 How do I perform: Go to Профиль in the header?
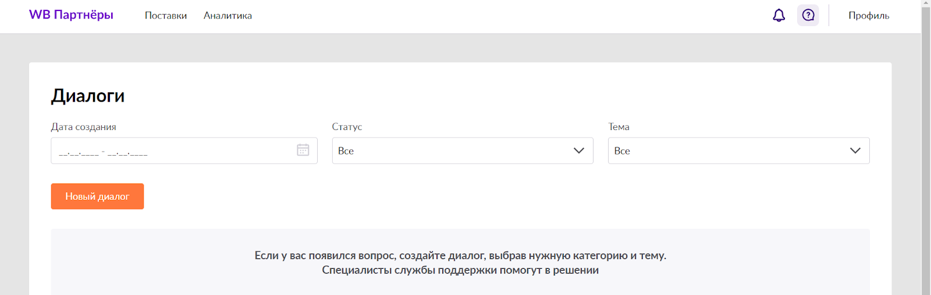coord(869,16)
